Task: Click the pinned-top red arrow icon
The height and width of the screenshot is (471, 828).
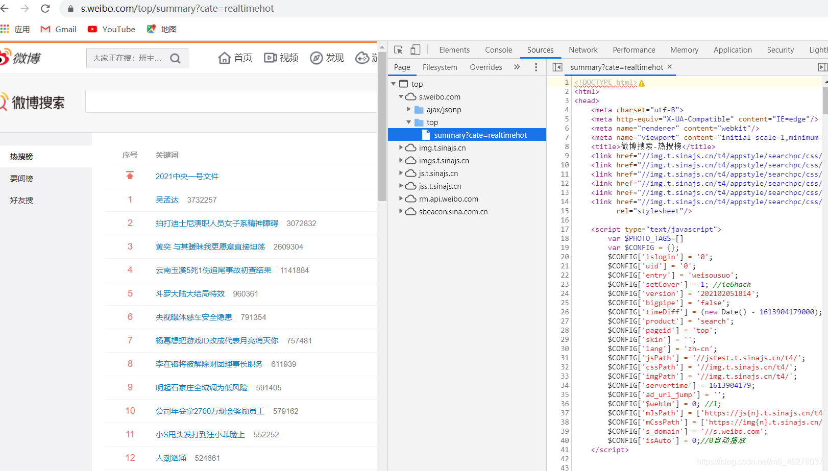Action: [x=130, y=176]
